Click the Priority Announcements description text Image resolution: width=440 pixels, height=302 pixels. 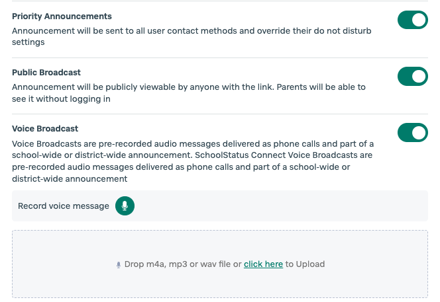(x=192, y=36)
